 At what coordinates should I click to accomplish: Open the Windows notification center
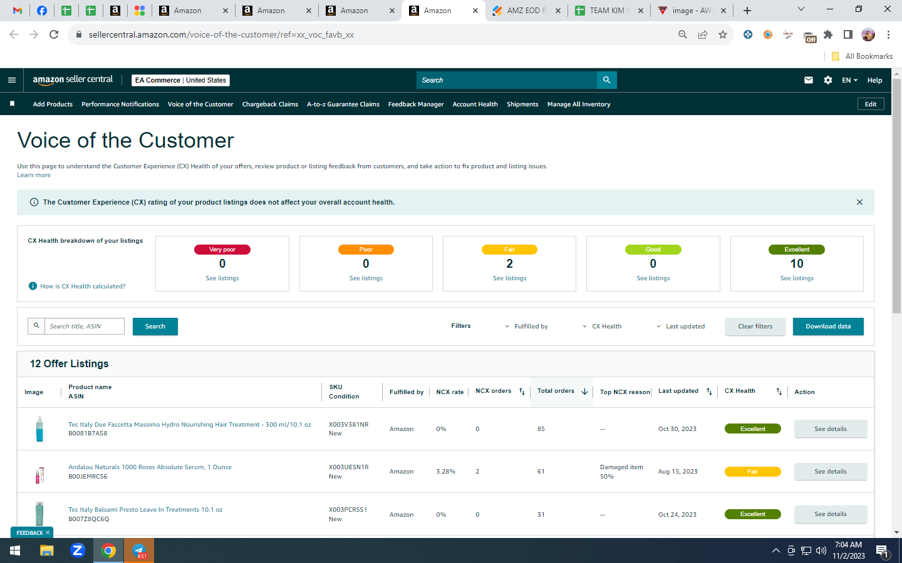click(883, 551)
